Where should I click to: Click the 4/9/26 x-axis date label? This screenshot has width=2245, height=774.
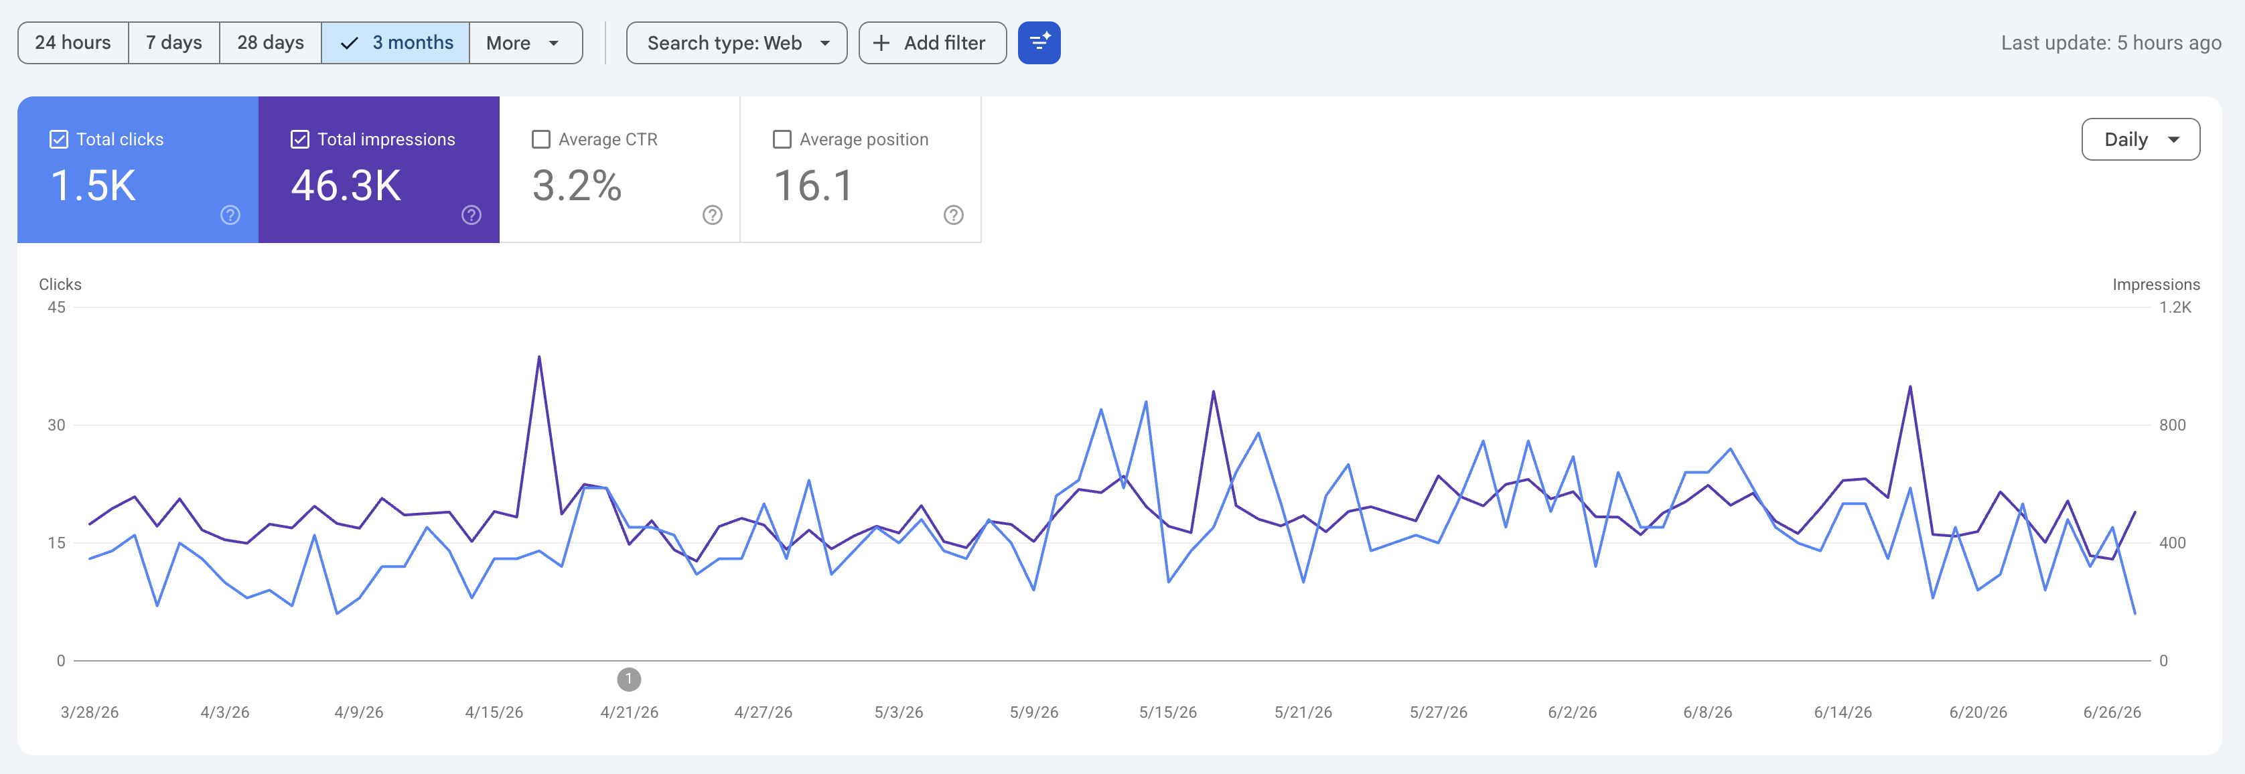pos(359,712)
